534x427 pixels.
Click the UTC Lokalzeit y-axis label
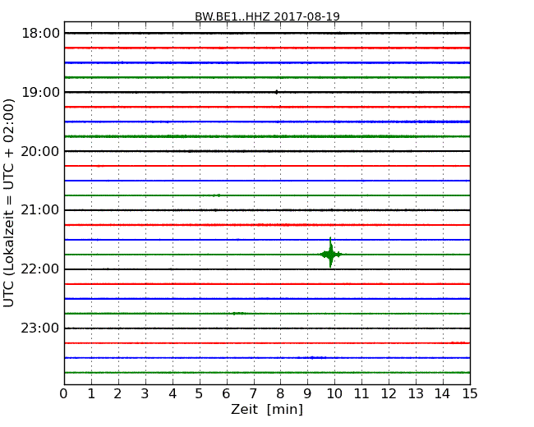(9, 203)
